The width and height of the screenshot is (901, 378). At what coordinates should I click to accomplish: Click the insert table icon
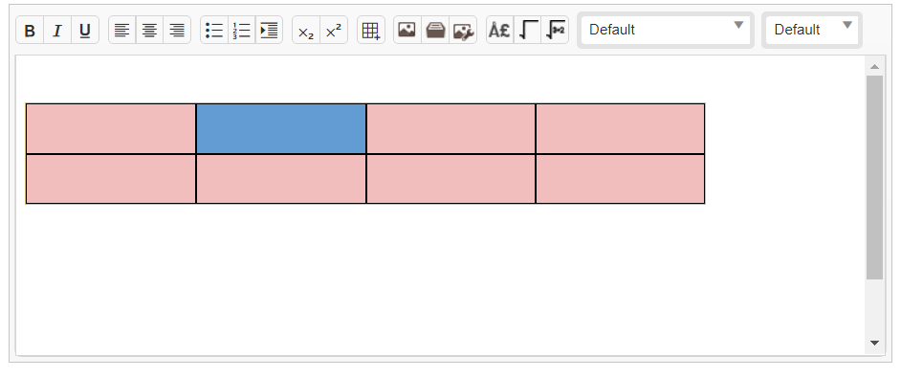(370, 30)
